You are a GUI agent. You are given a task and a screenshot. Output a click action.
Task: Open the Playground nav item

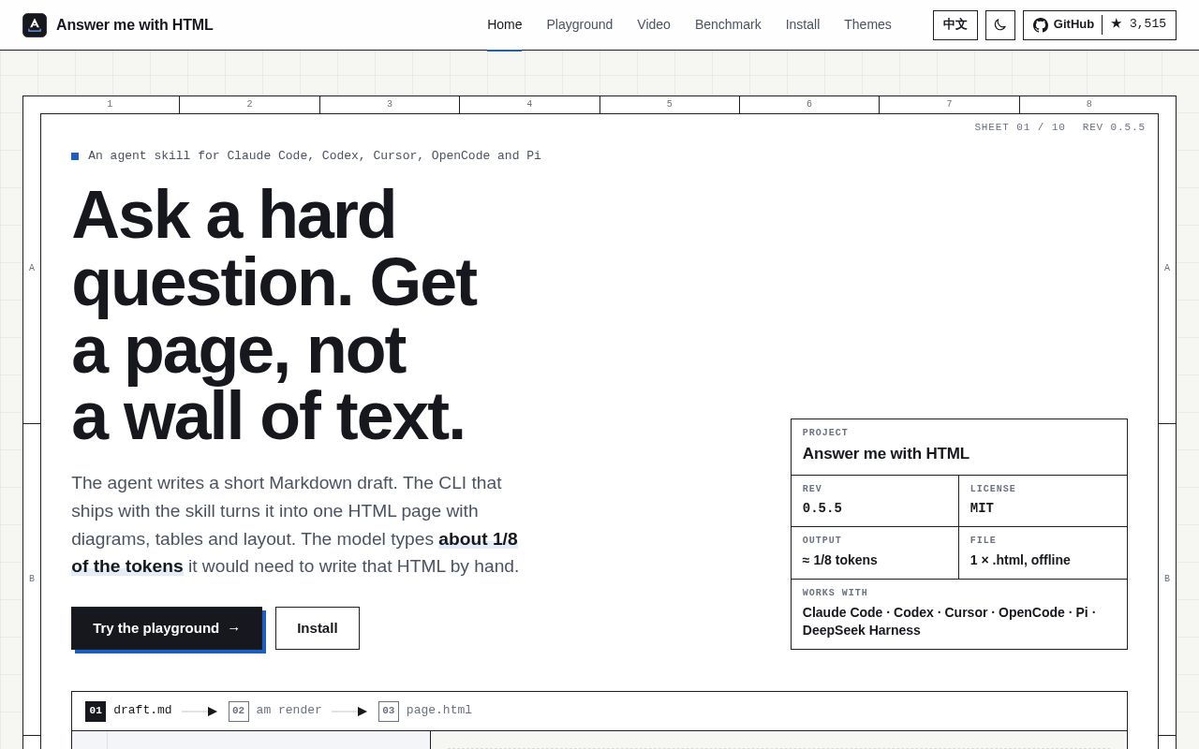(580, 24)
